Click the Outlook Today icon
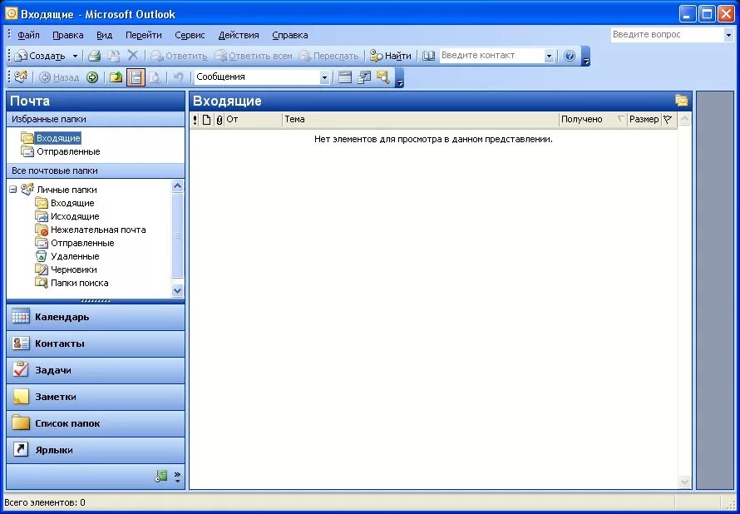Screen dimensions: 740x514 point(21,77)
